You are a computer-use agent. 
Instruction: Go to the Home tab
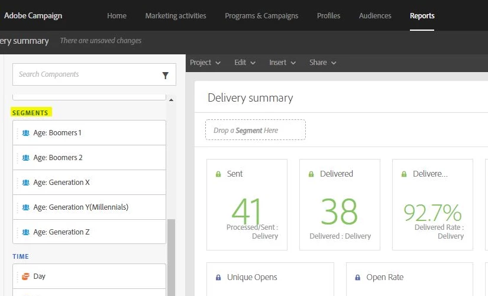(117, 15)
